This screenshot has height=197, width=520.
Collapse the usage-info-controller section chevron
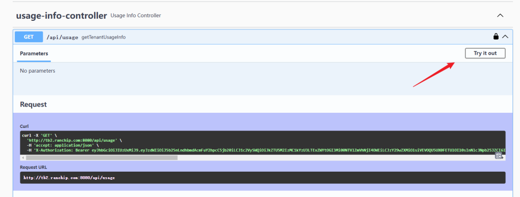point(500,15)
